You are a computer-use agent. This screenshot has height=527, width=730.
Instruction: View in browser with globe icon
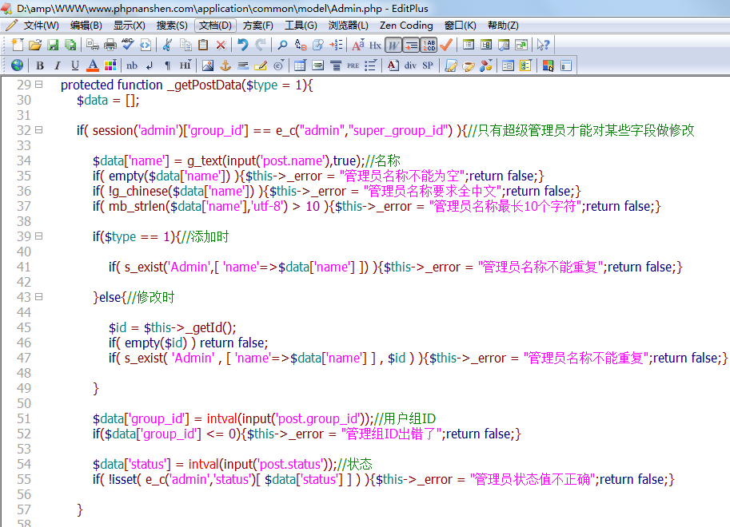(x=18, y=65)
